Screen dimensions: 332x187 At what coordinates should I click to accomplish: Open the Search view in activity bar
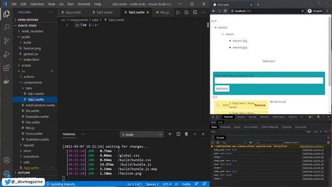coord(6,27)
